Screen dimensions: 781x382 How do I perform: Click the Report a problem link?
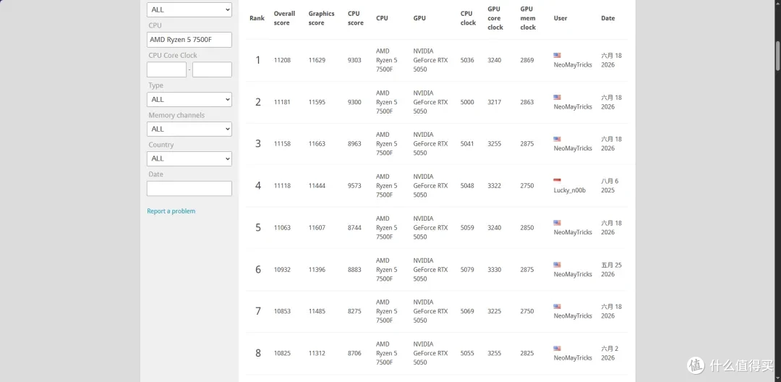[171, 211]
